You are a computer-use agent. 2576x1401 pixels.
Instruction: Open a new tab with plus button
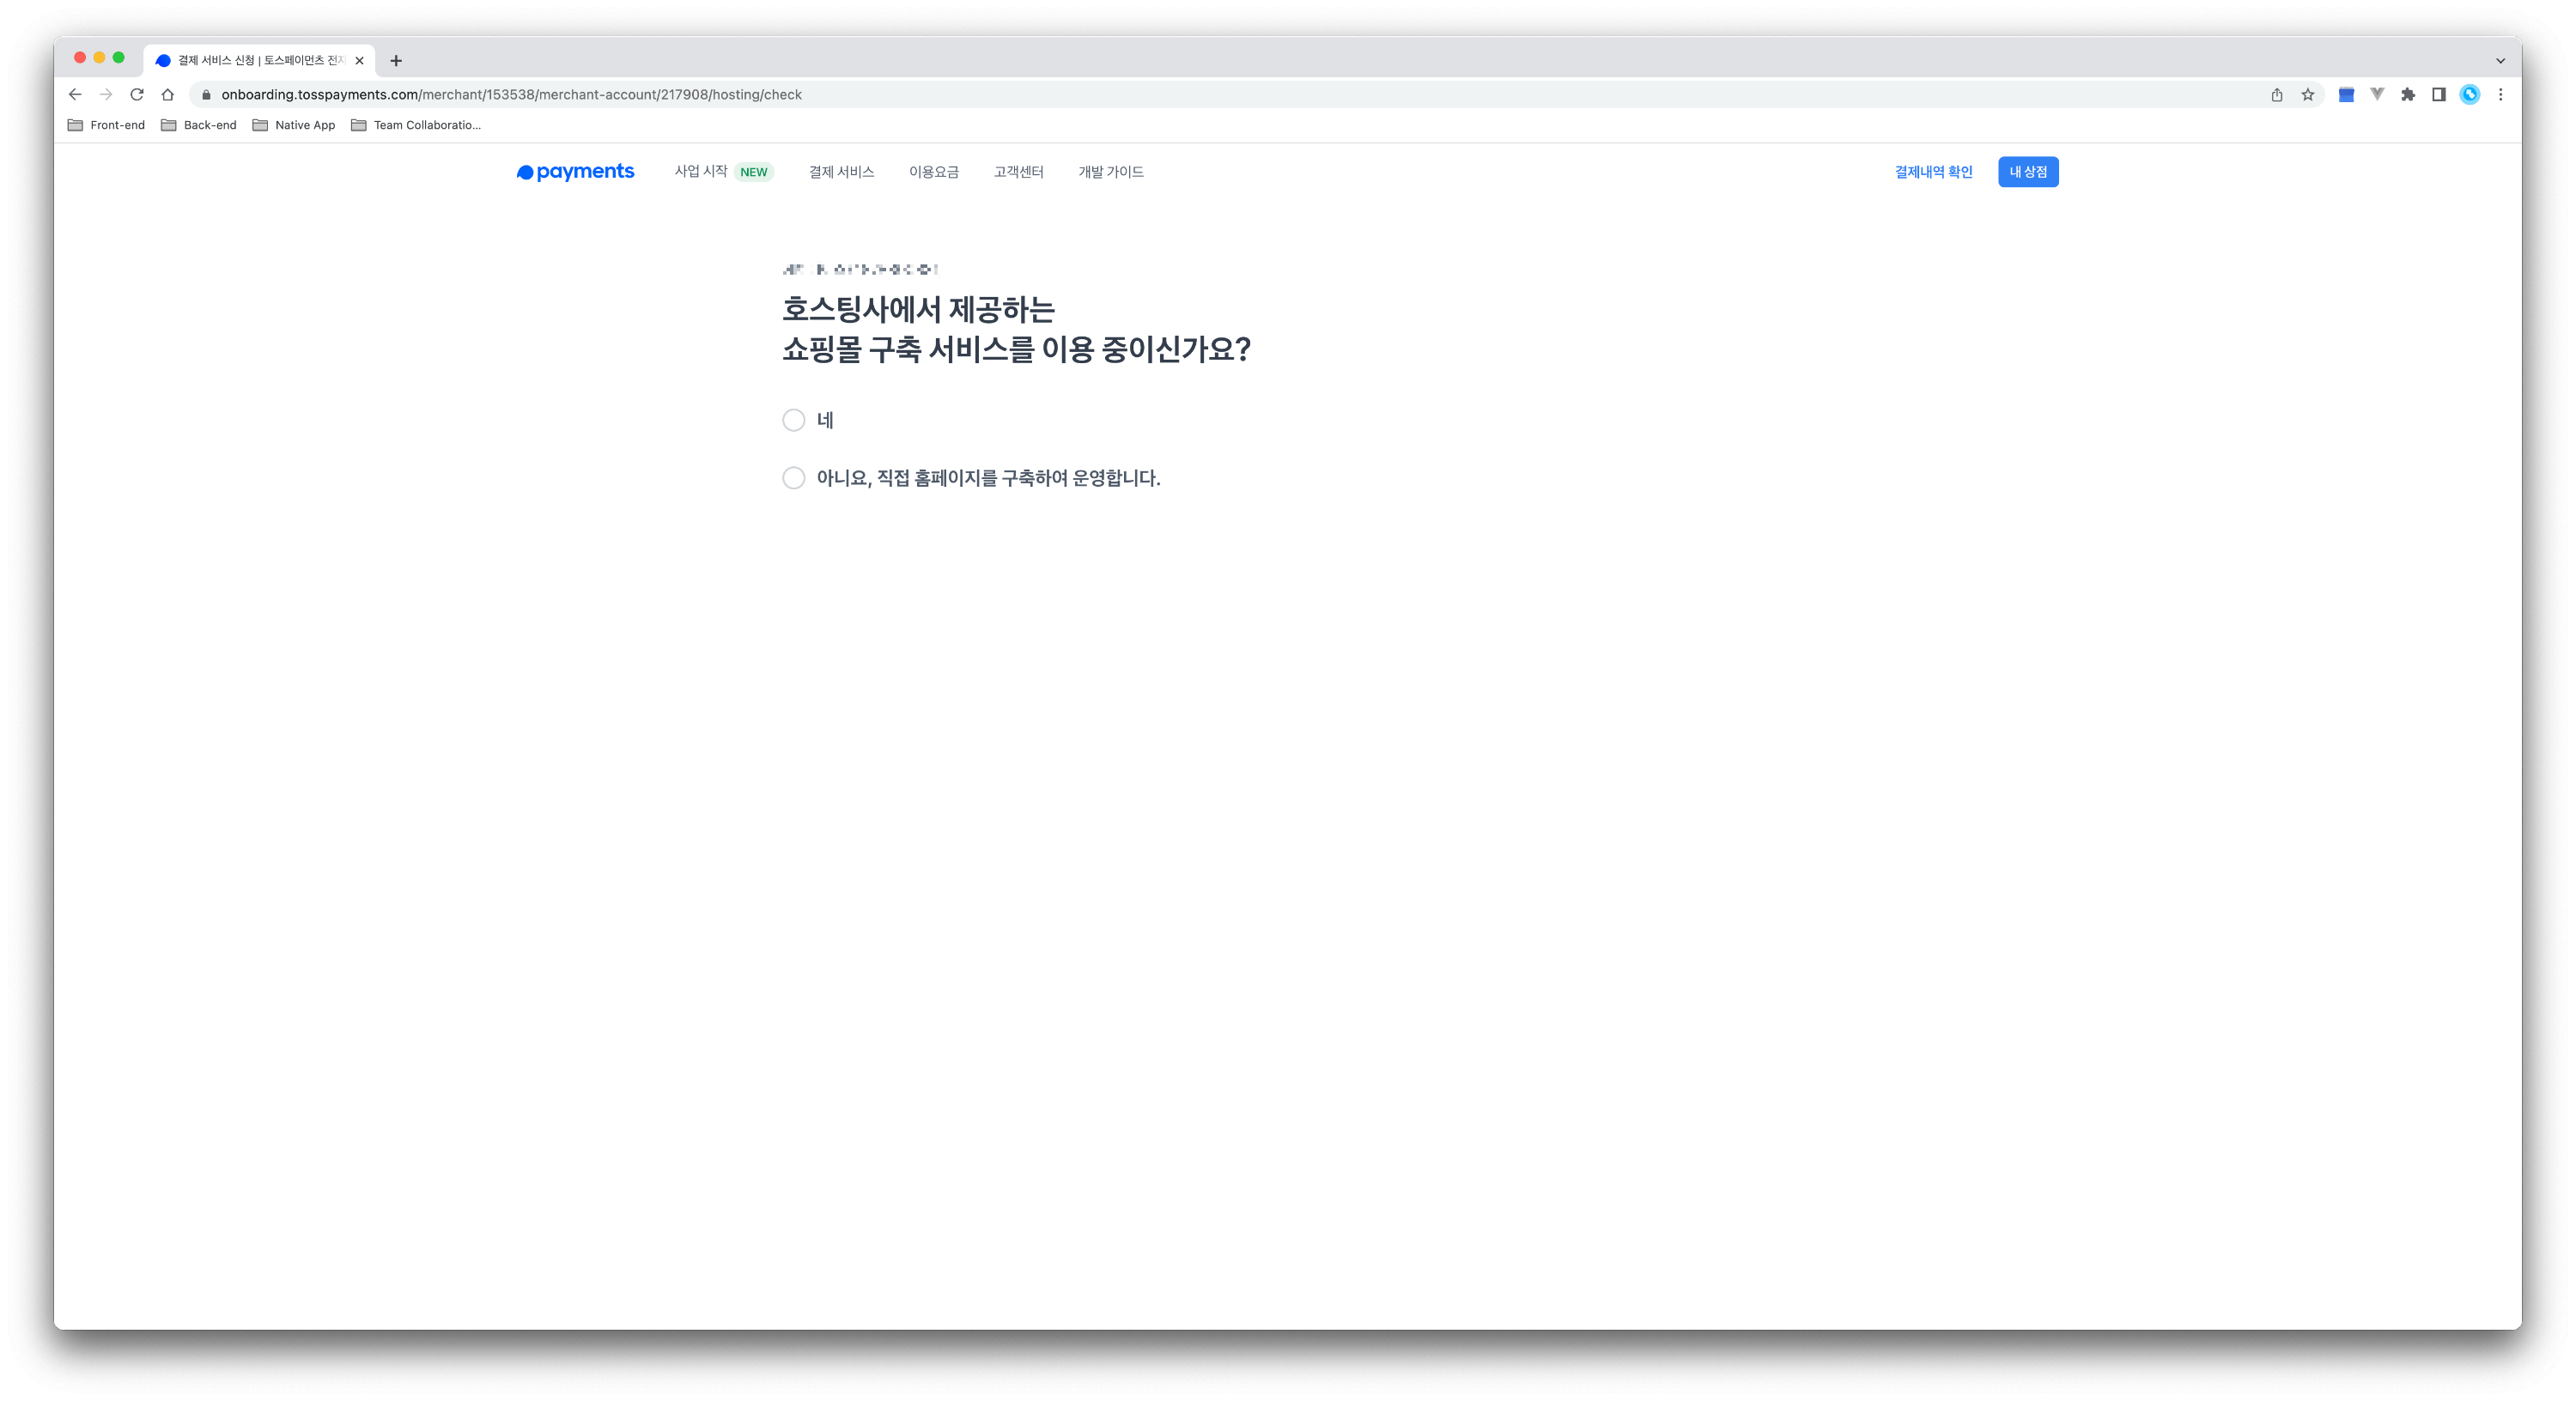pyautogui.click(x=396, y=61)
